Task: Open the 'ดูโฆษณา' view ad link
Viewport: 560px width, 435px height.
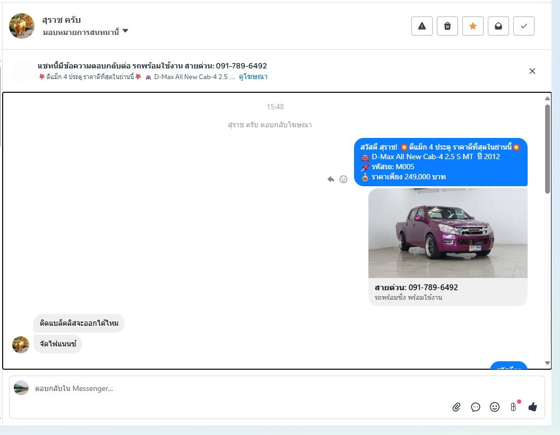Action: point(253,77)
